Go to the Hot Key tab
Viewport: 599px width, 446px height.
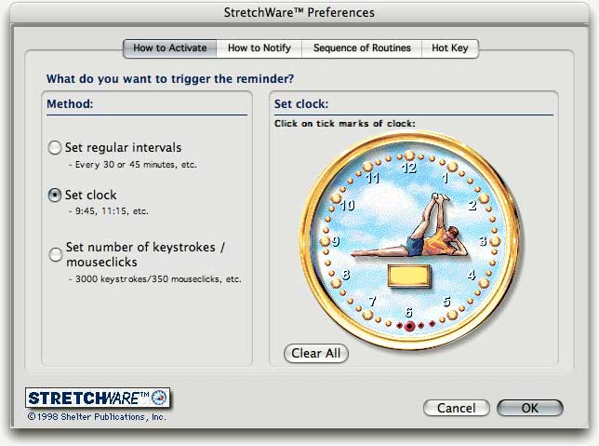click(449, 48)
